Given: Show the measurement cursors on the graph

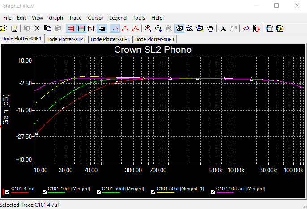Looking at the screenshot, I should coord(91,28).
